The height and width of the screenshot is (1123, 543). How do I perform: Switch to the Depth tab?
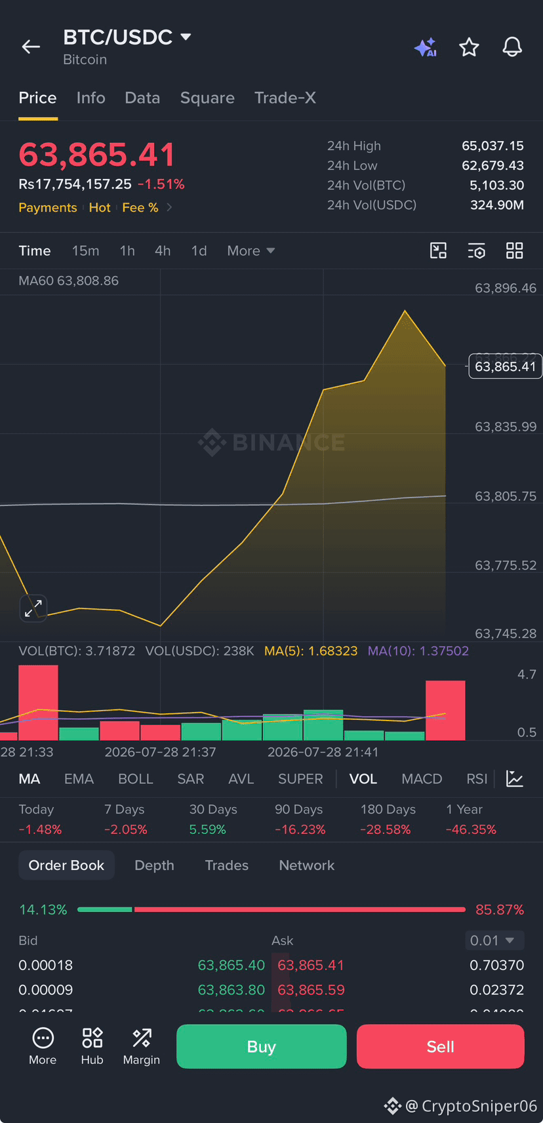[x=154, y=865]
